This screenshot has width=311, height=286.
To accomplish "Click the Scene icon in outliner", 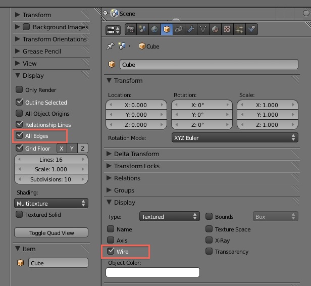I will coord(115,13).
